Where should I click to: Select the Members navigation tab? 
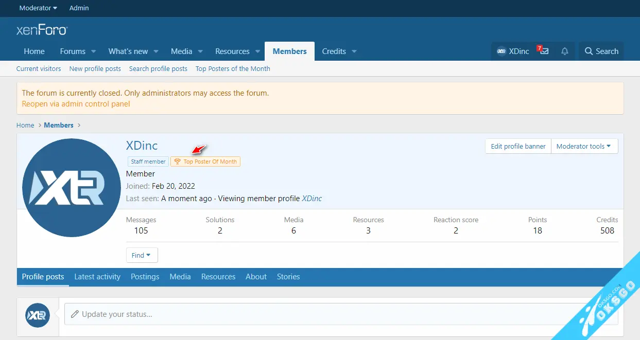click(290, 51)
